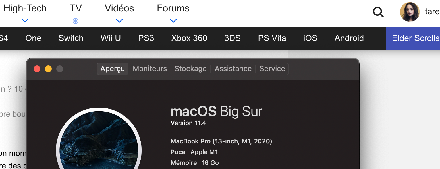Expand the High-Tech menu chevron
Screen dimensions: 440x169
(x=25, y=21)
